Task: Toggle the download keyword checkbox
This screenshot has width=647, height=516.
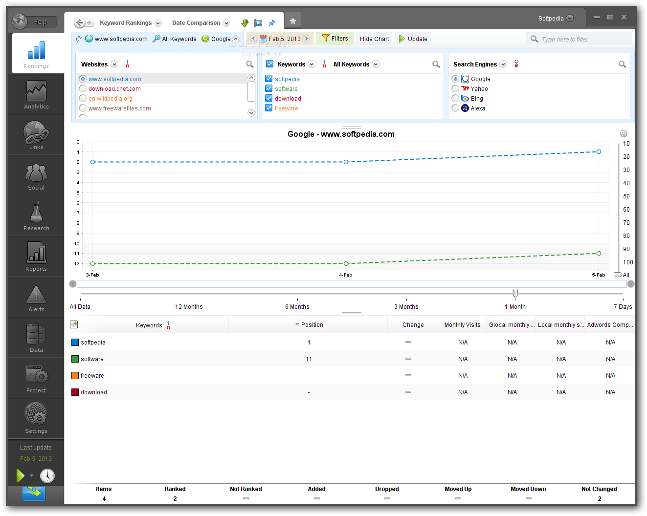Action: point(268,98)
